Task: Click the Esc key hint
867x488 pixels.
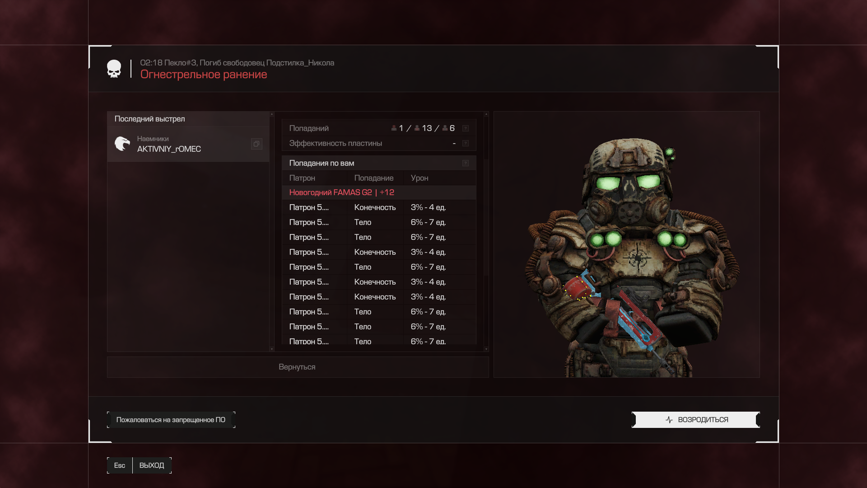Action: coord(120,465)
